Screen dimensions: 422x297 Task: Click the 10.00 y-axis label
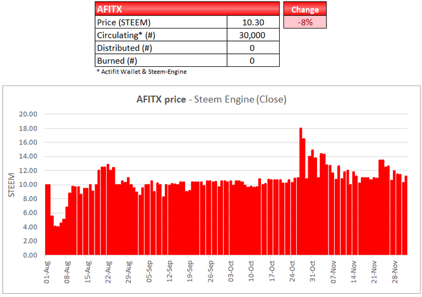tap(28, 185)
